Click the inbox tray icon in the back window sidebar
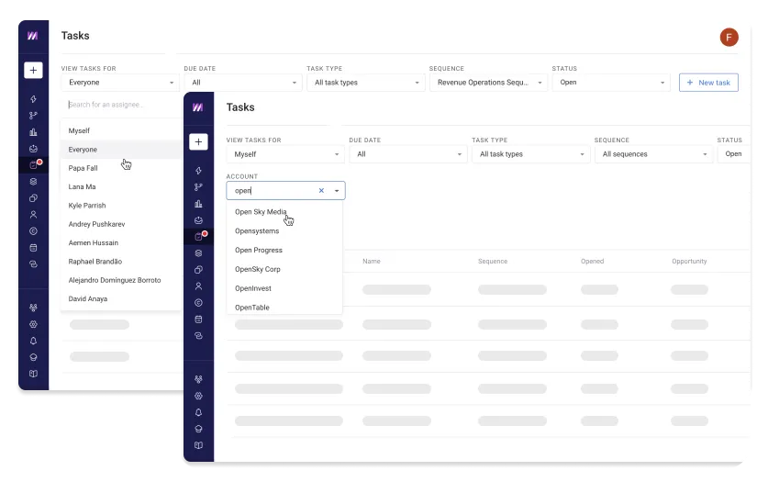This screenshot has width=768, height=482. 33,149
